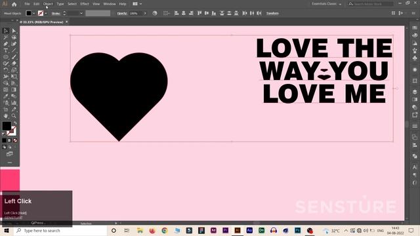
Task: Open the File menu
Action: 27,4
